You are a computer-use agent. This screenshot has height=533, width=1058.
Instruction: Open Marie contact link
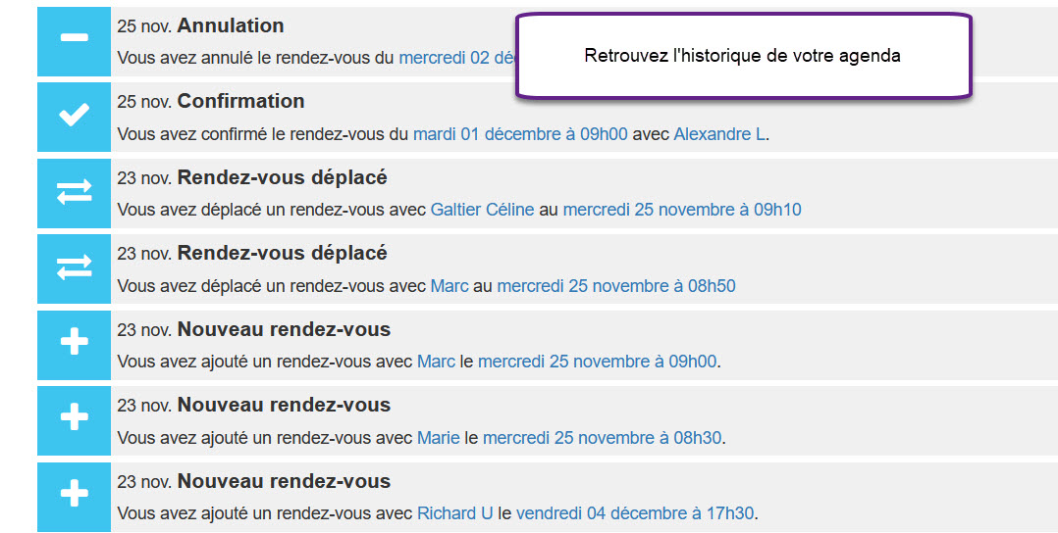(x=439, y=438)
